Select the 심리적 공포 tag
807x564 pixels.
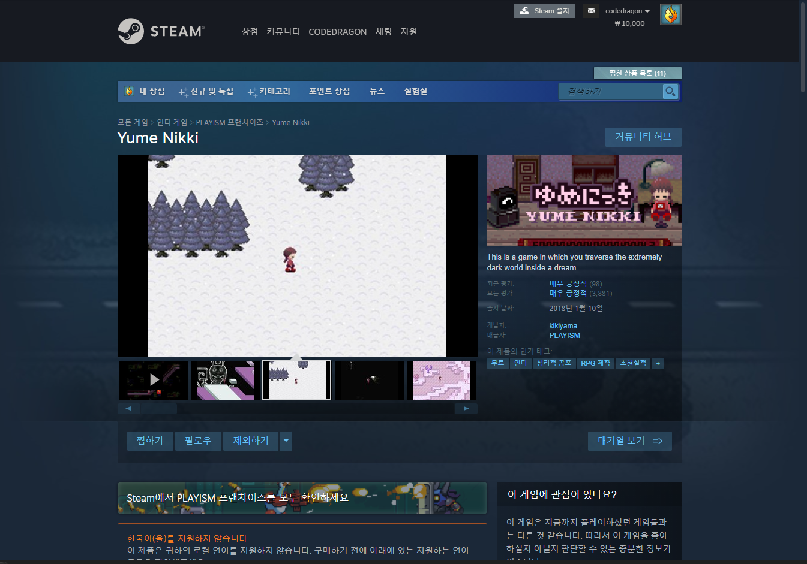click(554, 363)
